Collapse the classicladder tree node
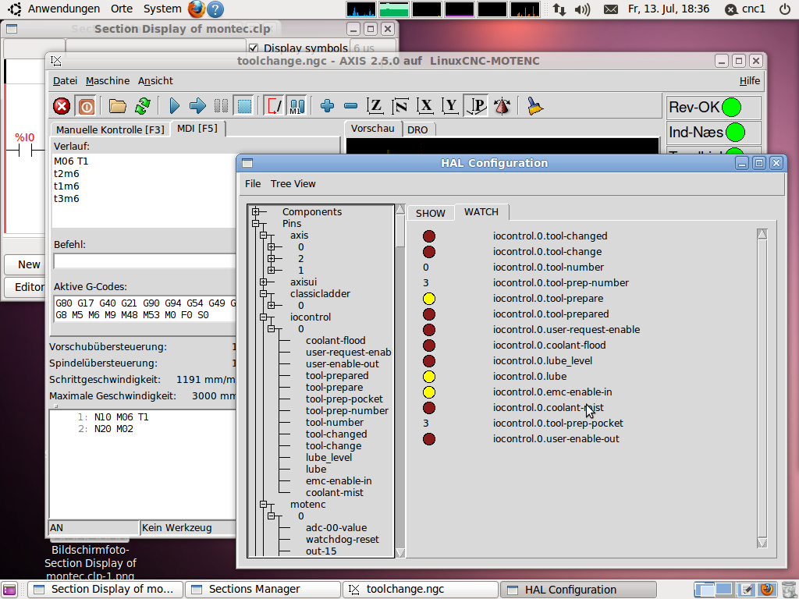This screenshot has width=799, height=599. tap(264, 293)
